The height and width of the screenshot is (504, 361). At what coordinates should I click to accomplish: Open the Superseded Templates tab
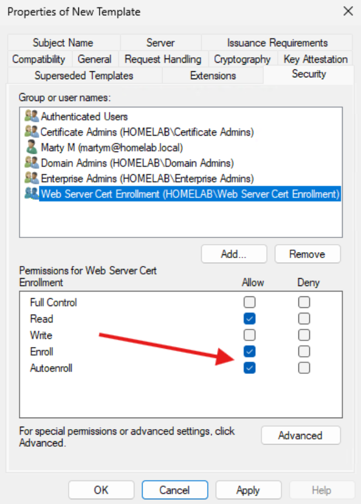coord(83,75)
